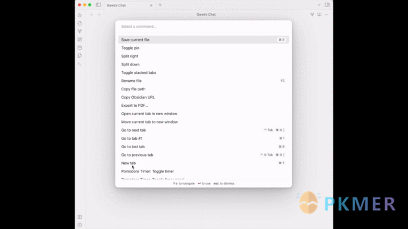The image size is (408, 229).
Task: Open tab list dropdown chevron
Action: point(319,5)
